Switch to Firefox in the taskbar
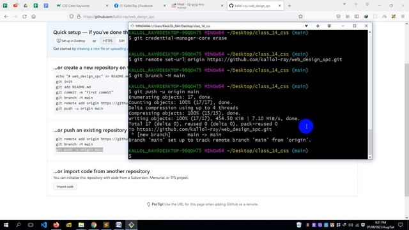Screen dimensions: 409x230 [56, 225]
